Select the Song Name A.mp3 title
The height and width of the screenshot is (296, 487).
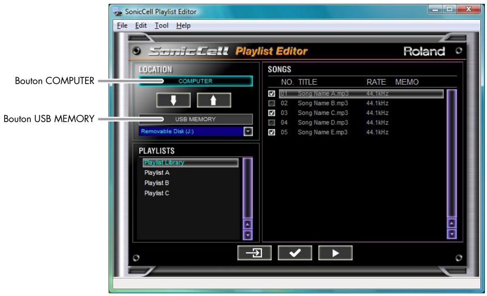point(323,93)
